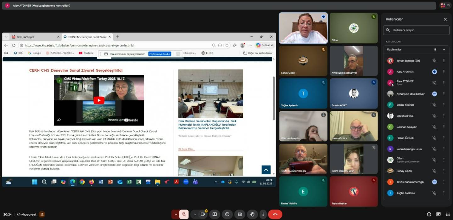Toggle captions button in the call toolbar
The height and width of the screenshot is (220, 453).
tap(240, 214)
